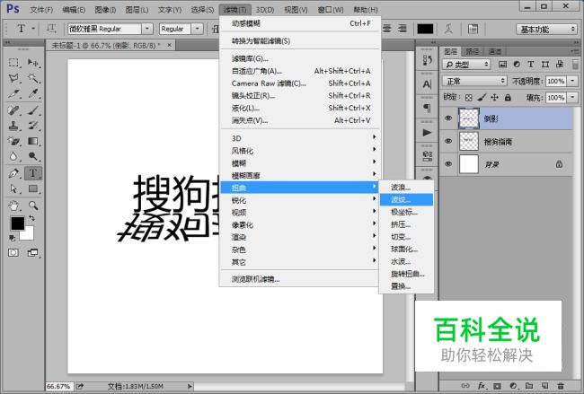The image size is (584, 394).
Task: Toggle lock image pixels brush icon
Action: [482, 98]
